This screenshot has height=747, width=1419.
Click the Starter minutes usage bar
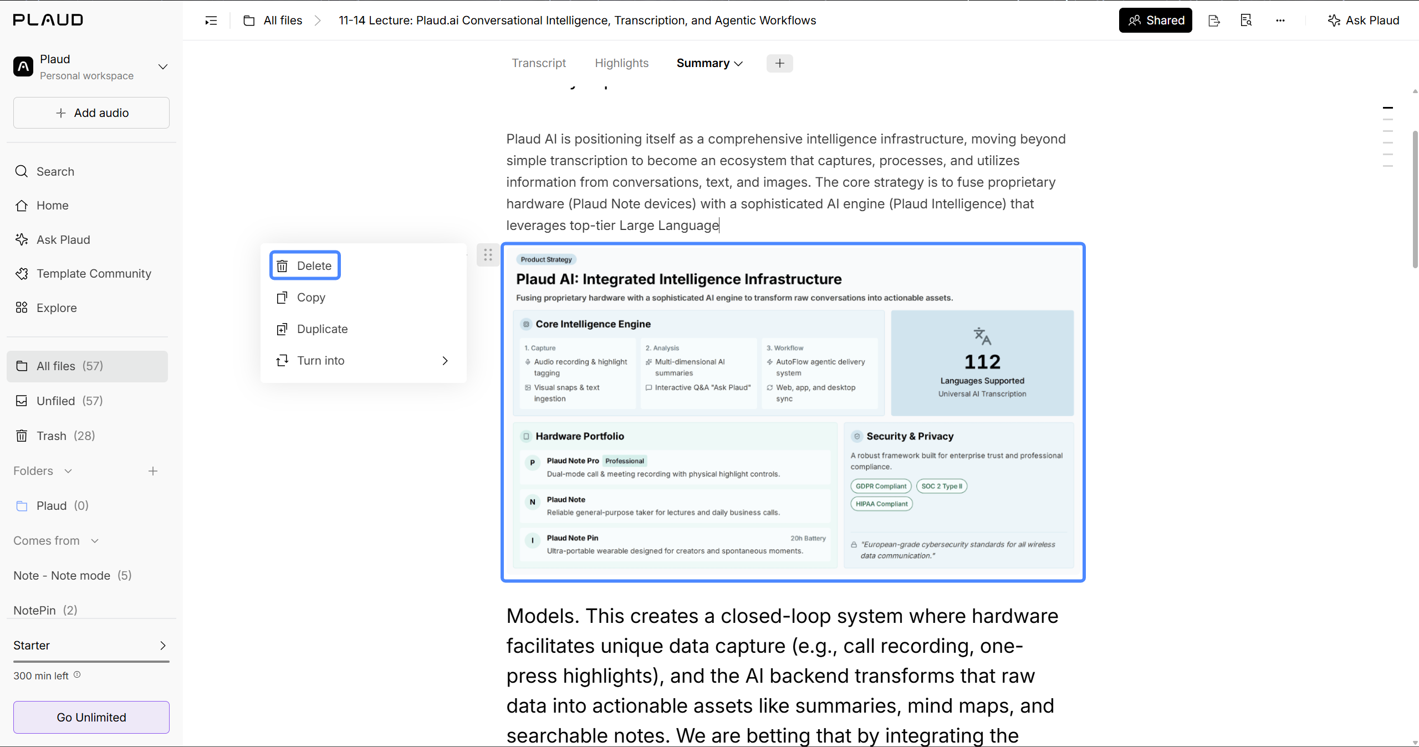click(x=91, y=662)
